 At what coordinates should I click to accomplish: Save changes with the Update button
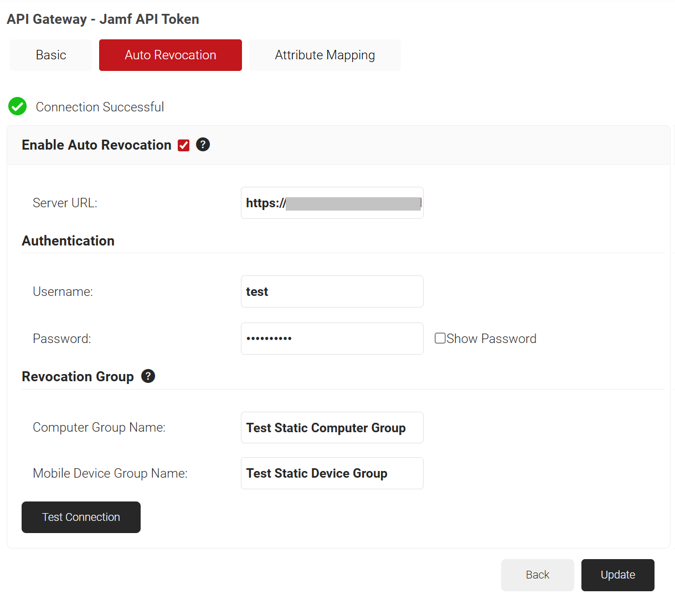[x=618, y=575]
